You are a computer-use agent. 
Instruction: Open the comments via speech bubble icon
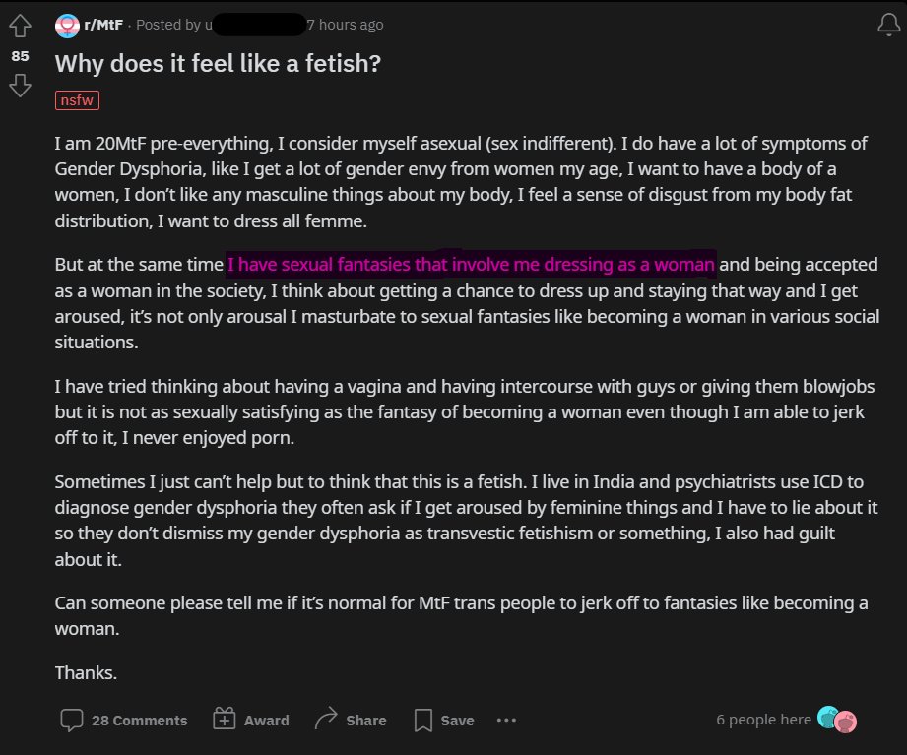point(71,720)
